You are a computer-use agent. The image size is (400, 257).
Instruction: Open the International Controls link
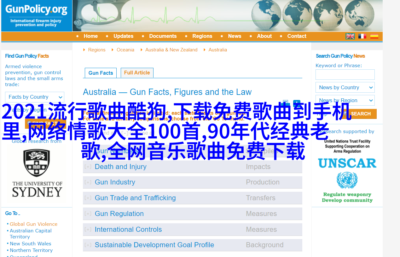tap(128, 230)
